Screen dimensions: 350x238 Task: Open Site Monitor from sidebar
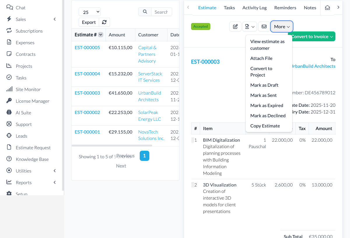coord(28,89)
